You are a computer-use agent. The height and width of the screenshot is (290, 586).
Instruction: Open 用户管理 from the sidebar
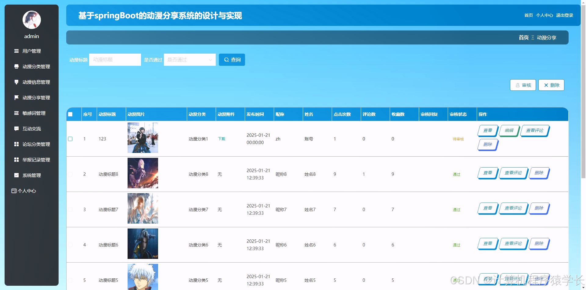click(31, 51)
